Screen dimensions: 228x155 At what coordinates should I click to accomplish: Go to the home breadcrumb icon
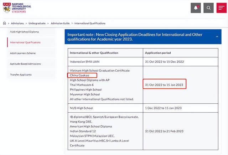(4, 23)
